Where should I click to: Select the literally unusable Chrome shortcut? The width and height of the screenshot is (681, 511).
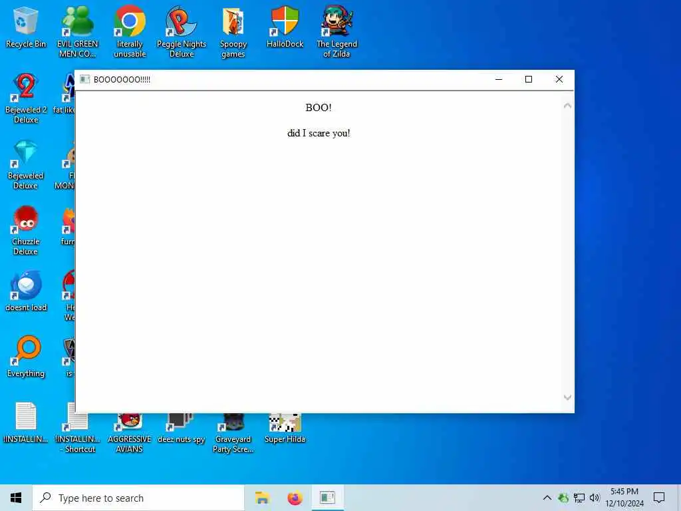point(130,31)
